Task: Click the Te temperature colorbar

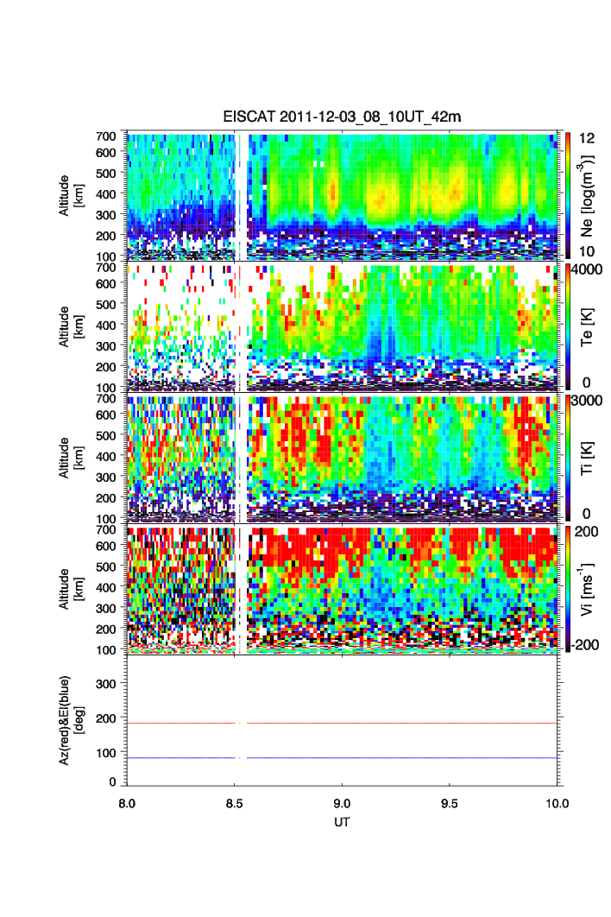Action: (x=566, y=326)
